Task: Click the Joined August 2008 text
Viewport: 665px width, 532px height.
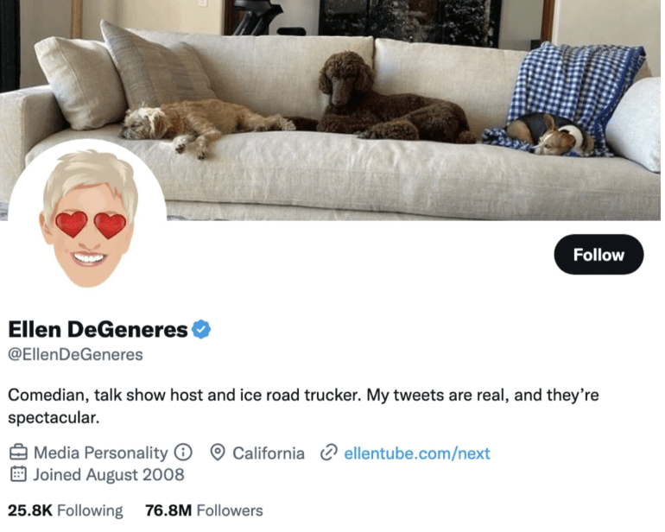Action: 109,474
